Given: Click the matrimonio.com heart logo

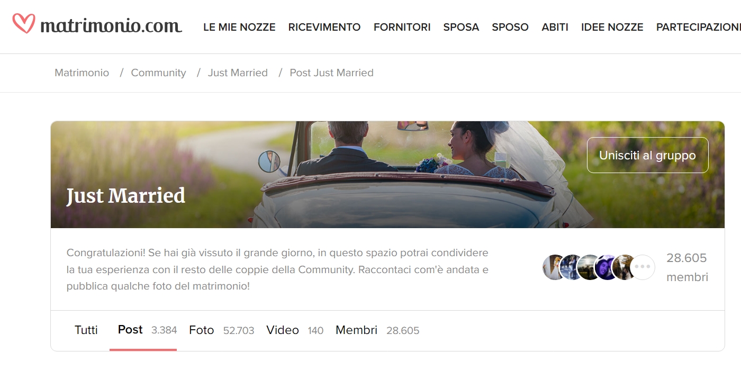Looking at the screenshot, I should pos(24,23).
